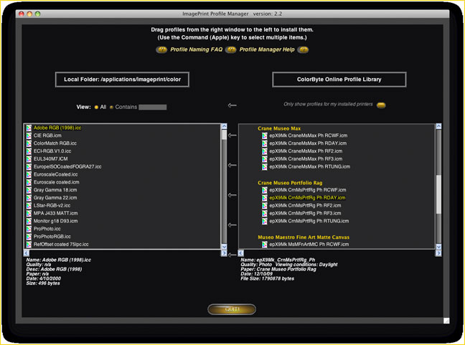Click online library vertical scrollbar thumb
Viewport: 465px width, 345px height.
click(438, 194)
